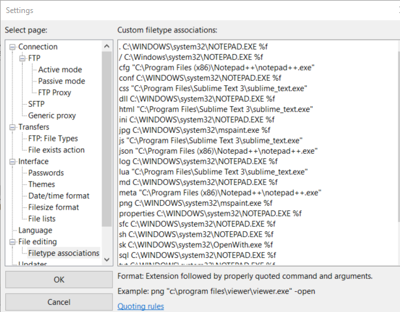Open the Interface settings page
This screenshot has width=400, height=312.
tap(33, 162)
